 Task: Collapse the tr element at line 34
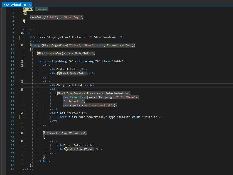pyautogui.click(x=22, y=141)
